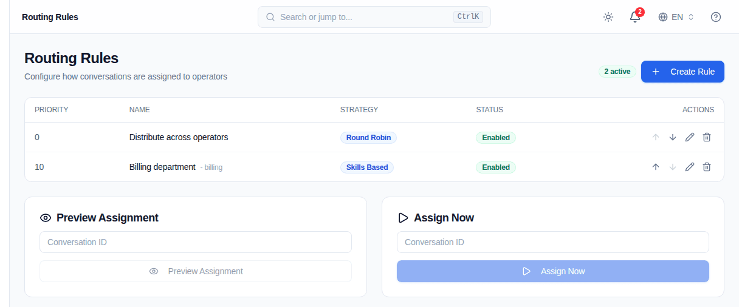
Task: Click the Priority column header
Action: pyautogui.click(x=52, y=110)
